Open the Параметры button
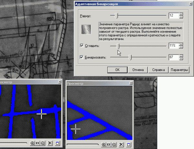This screenshot has height=149, width=194. coord(179,70)
